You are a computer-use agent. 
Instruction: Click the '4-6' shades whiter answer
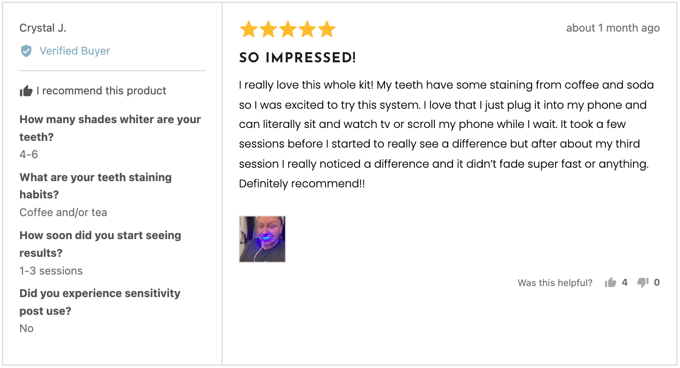[29, 154]
